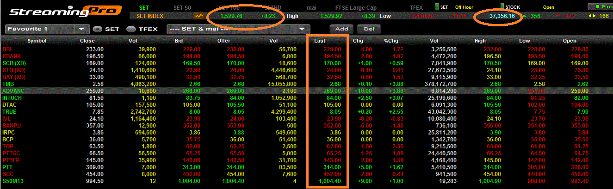Click S50M13's last price 1,004.40
Viewport: 613px width, 189px height.
(x=331, y=181)
